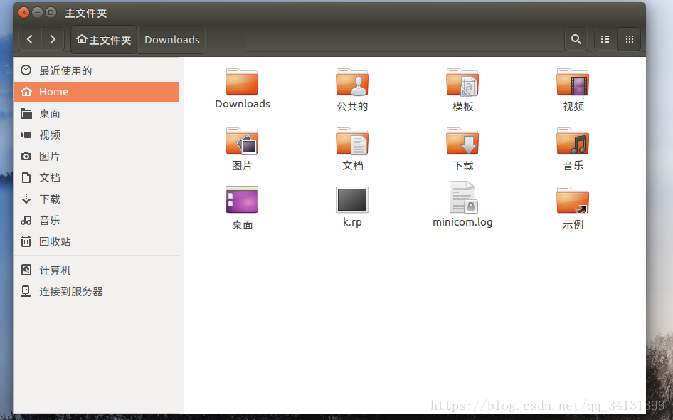Click the window minimize button
The width and height of the screenshot is (673, 420).
tap(37, 12)
